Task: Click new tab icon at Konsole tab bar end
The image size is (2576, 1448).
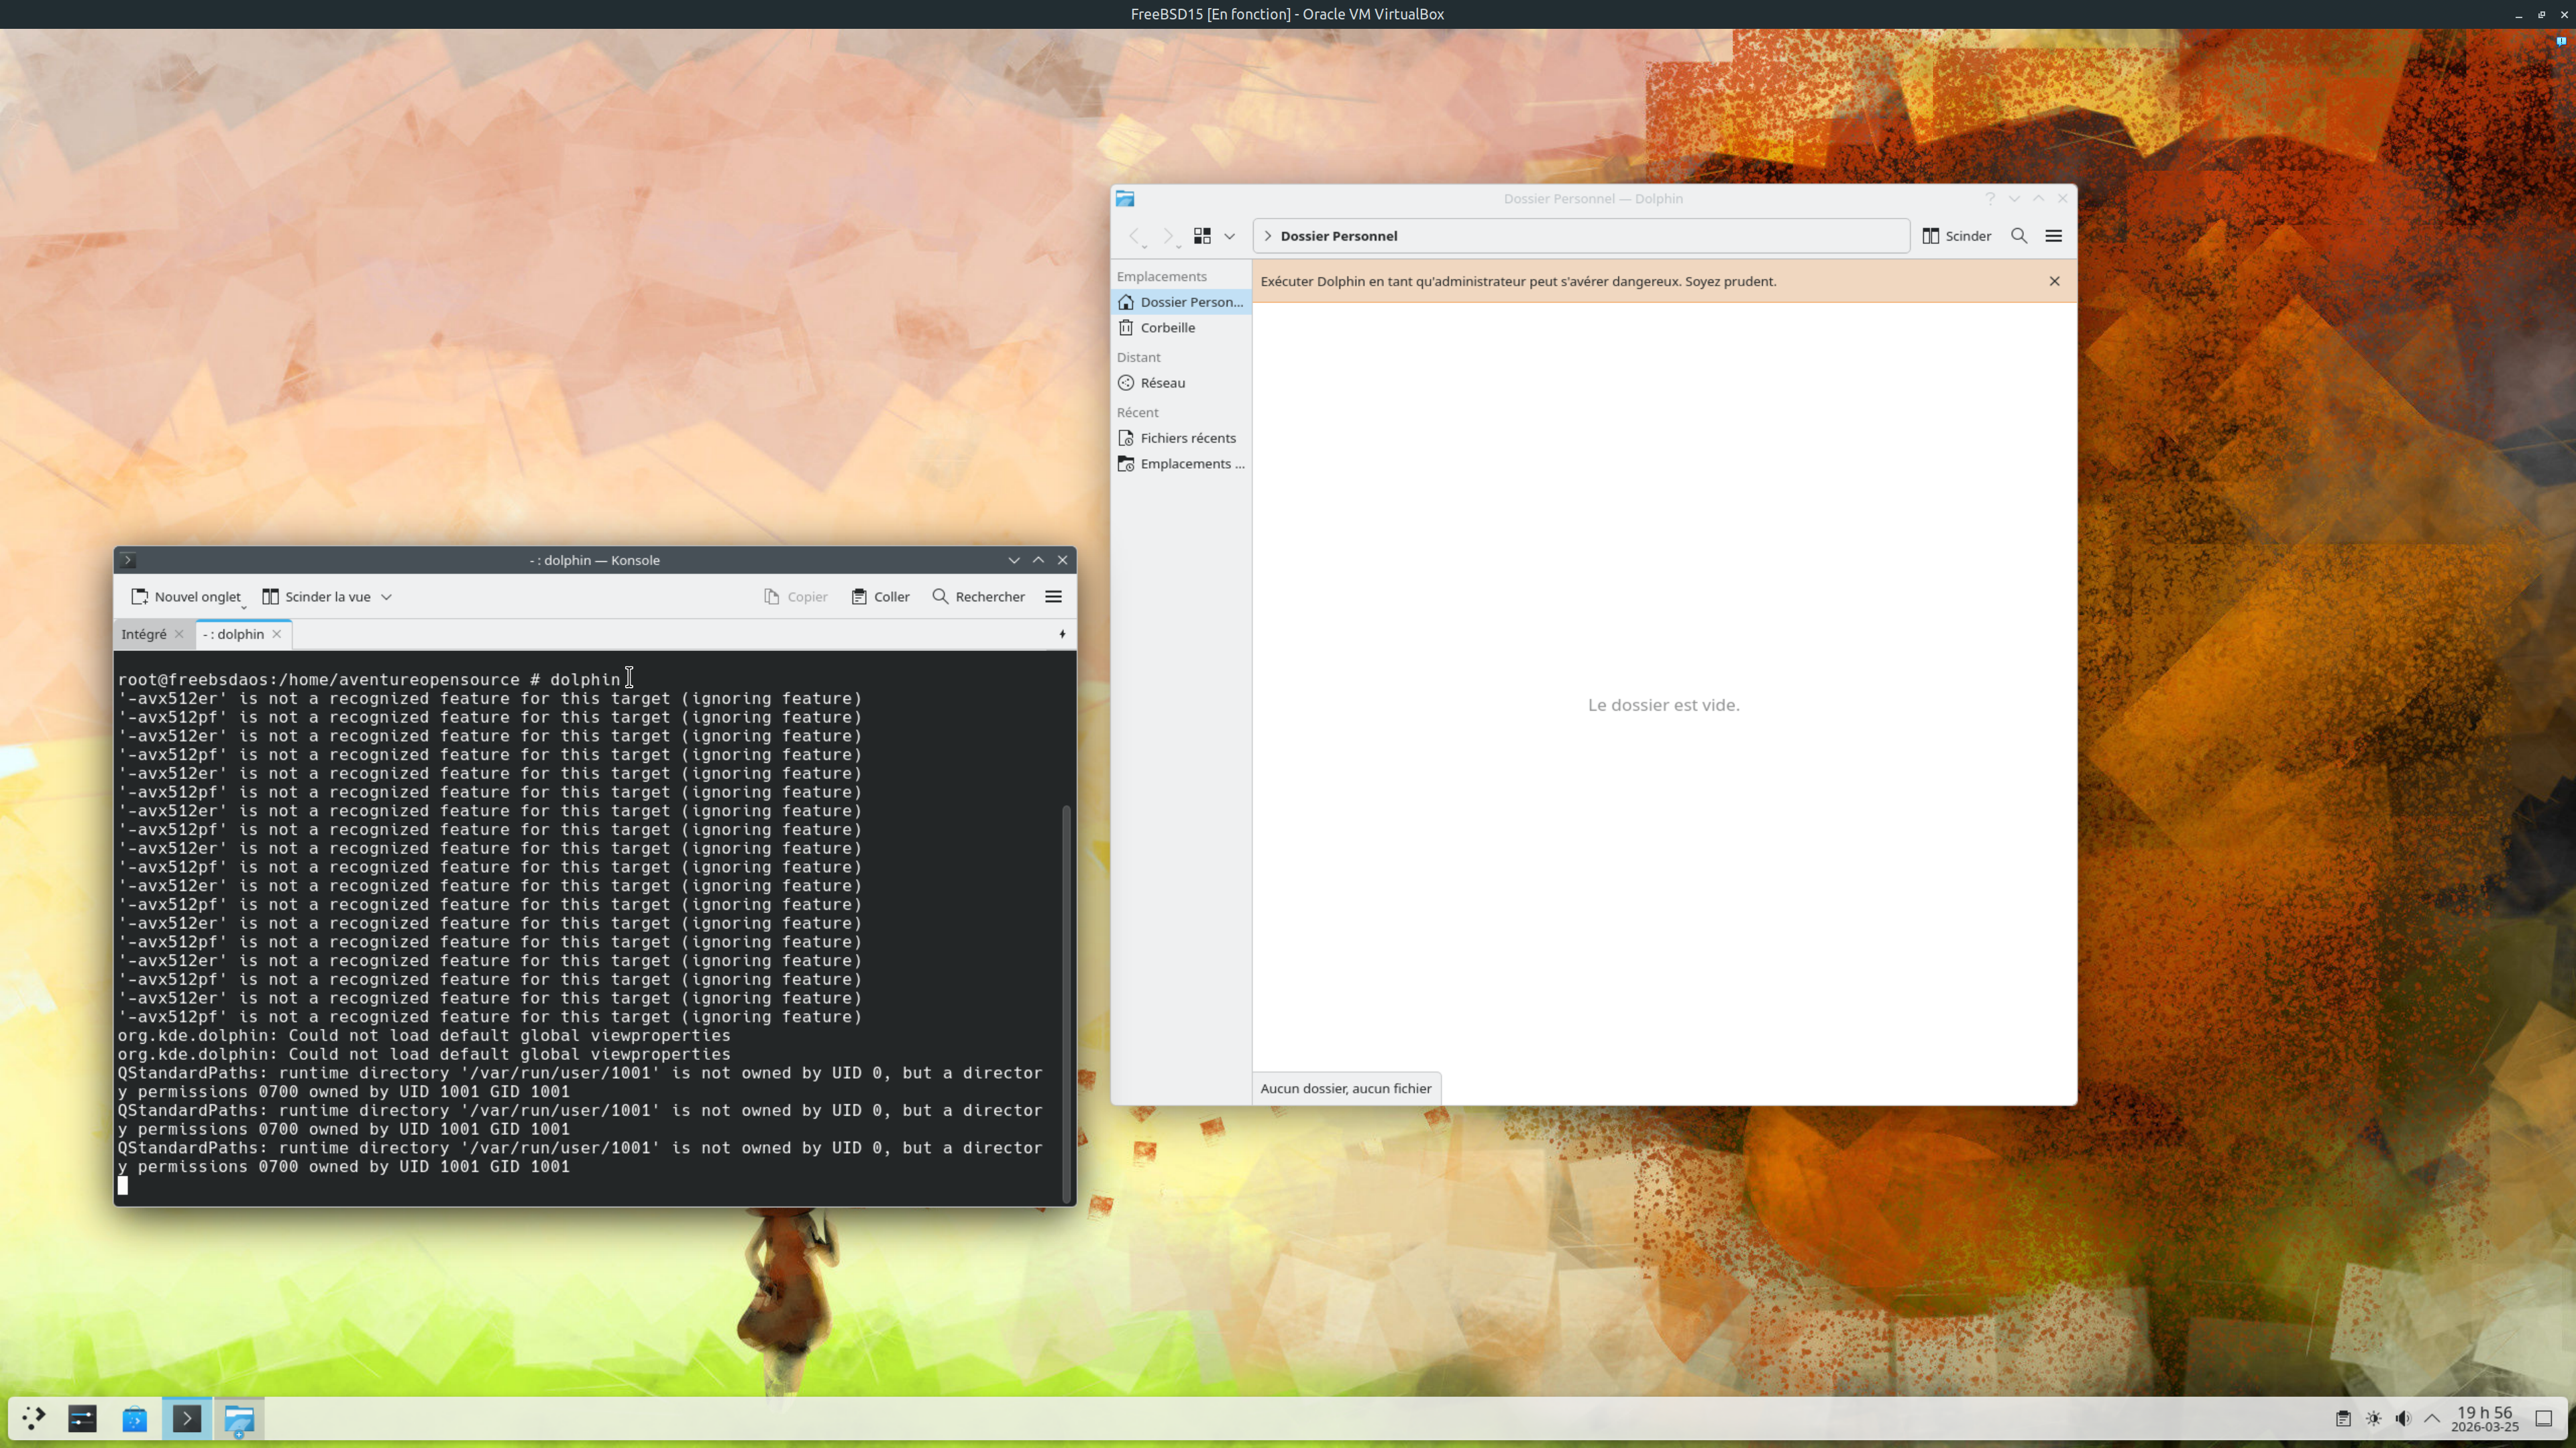Action: pyautogui.click(x=1062, y=635)
